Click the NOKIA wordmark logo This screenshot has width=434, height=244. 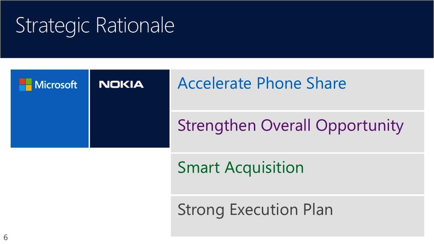pos(121,84)
